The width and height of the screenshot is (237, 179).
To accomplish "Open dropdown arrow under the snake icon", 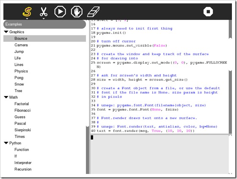I will [x=27, y=19].
